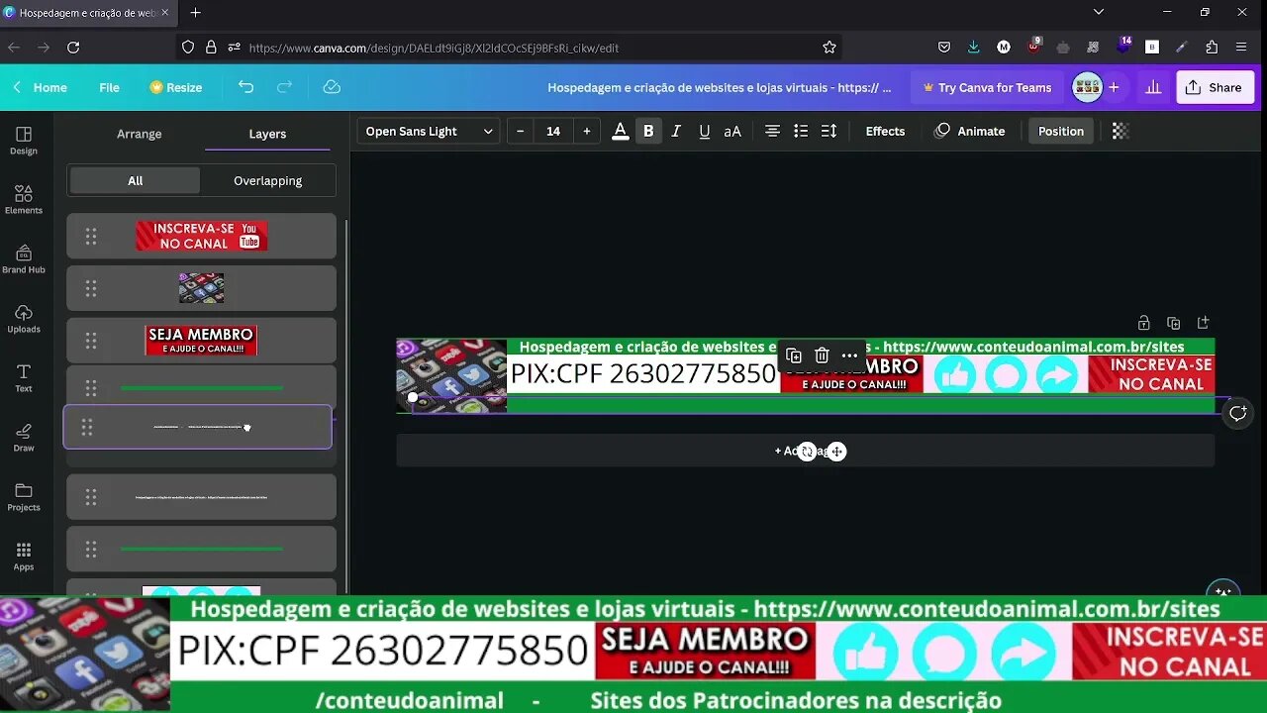Apply list formatting to text
Image resolution: width=1267 pixels, height=713 pixels.
(801, 131)
